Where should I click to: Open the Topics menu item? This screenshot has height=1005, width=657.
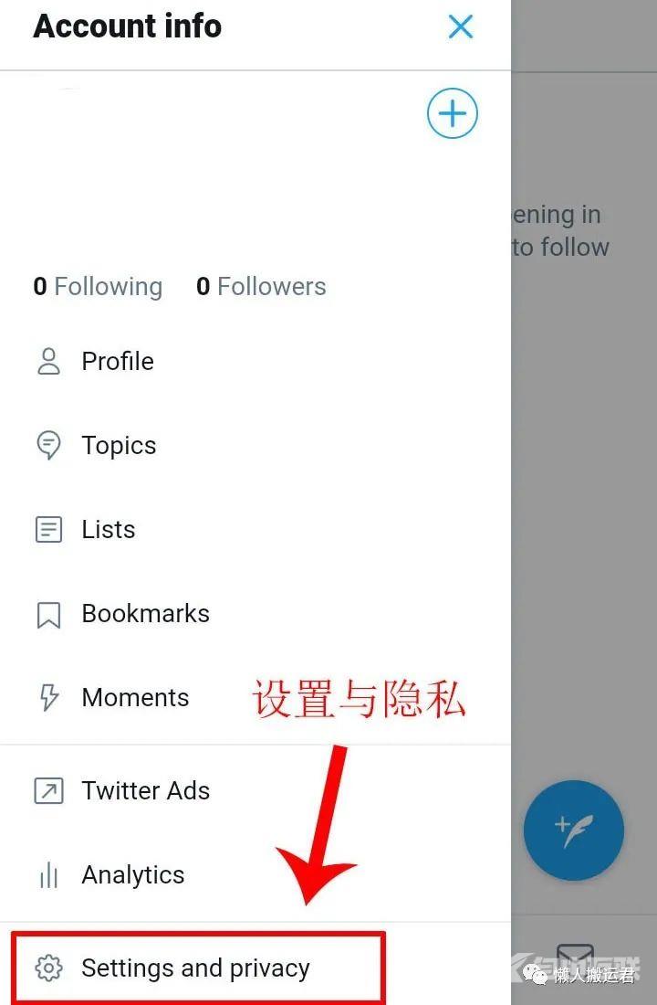[x=255, y=446]
